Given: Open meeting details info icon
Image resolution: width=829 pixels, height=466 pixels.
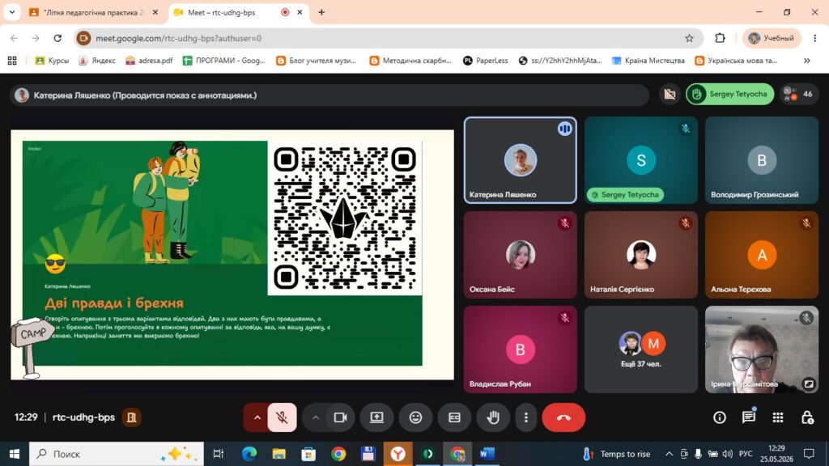Looking at the screenshot, I should point(720,417).
